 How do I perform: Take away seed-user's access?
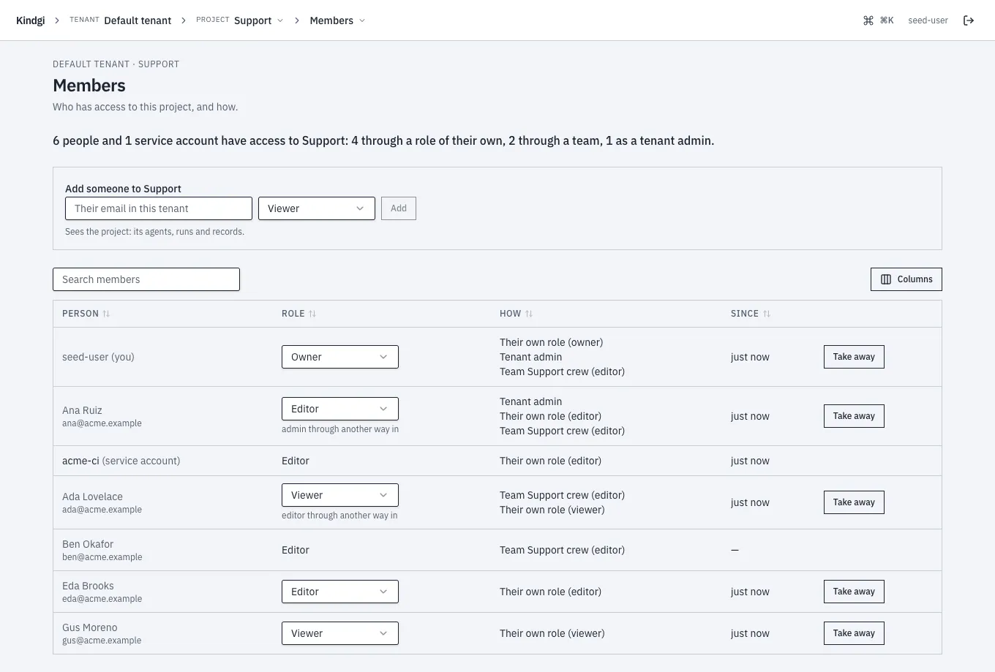click(854, 357)
